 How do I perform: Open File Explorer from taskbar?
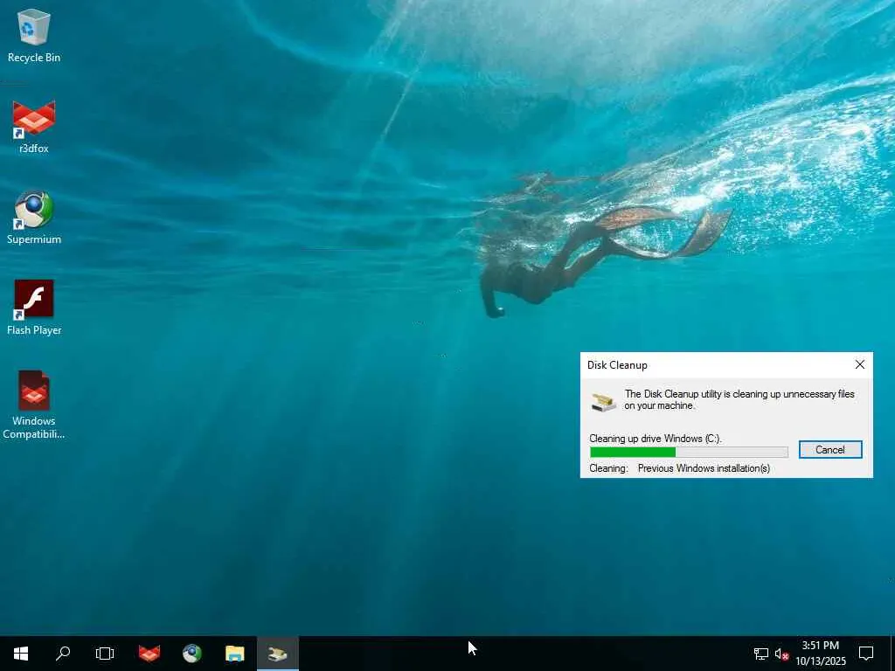coord(234,654)
